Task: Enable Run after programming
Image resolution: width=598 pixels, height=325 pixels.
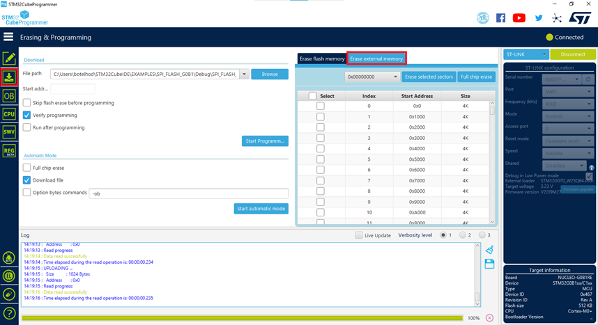Action: pos(26,127)
